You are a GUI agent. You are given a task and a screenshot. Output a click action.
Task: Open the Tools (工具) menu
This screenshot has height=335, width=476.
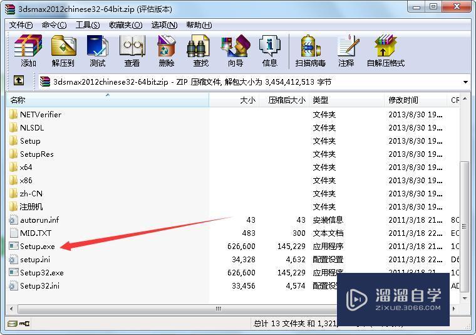click(x=88, y=25)
